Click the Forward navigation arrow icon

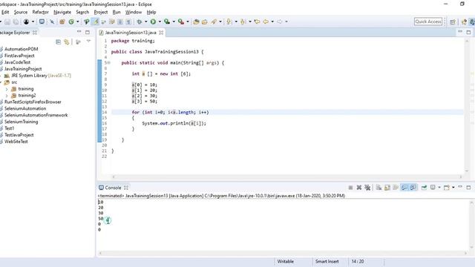[x=279, y=22]
